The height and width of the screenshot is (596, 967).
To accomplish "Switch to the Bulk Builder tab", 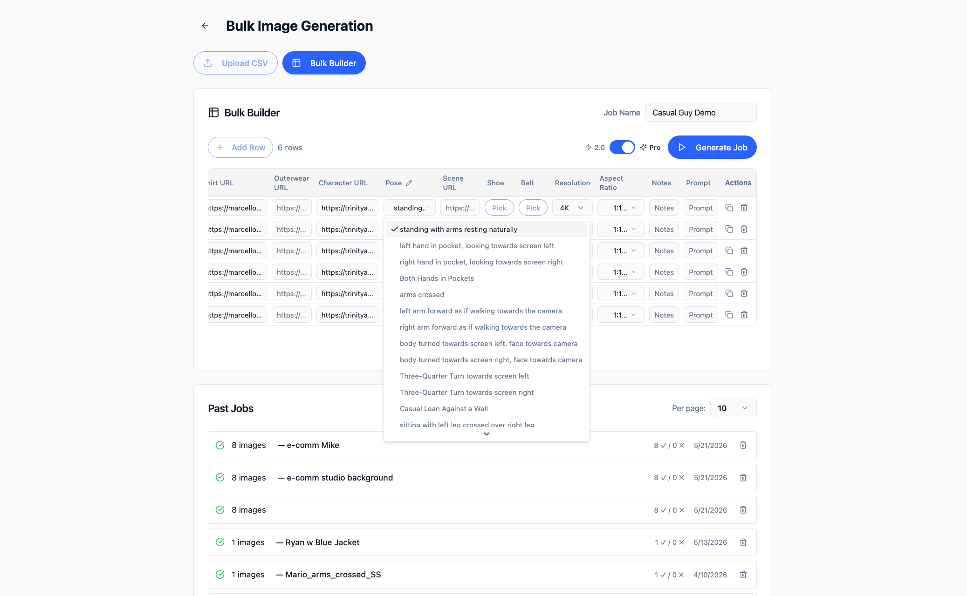I will pyautogui.click(x=324, y=63).
